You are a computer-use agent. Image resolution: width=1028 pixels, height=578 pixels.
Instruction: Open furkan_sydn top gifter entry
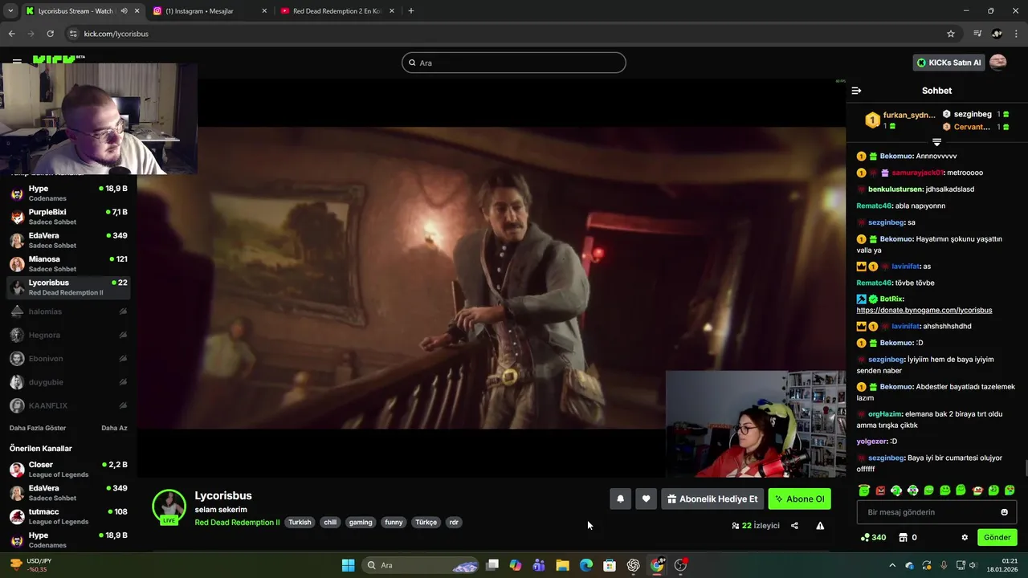pyautogui.click(x=900, y=120)
